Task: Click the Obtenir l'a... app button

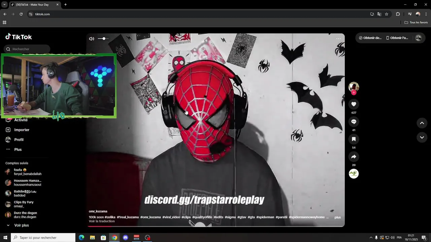Action: pyautogui.click(x=397, y=38)
